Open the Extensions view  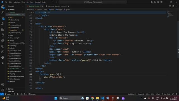coord(3,29)
